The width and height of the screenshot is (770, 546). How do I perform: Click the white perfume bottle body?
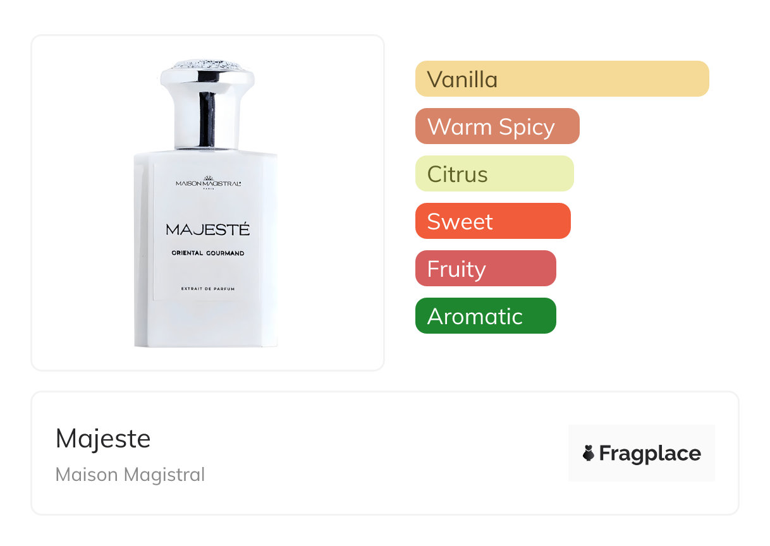[206, 250]
